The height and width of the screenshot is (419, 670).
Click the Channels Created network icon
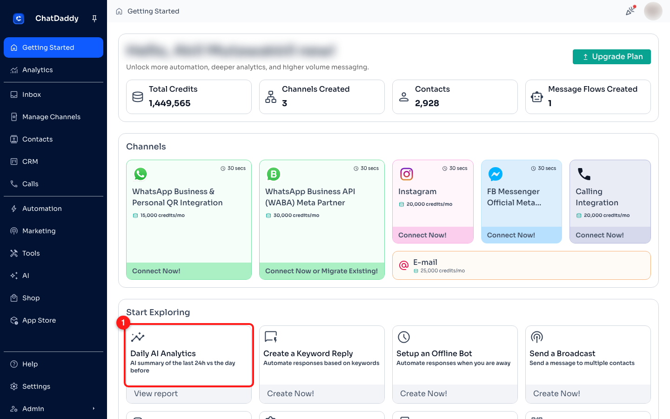[x=271, y=97]
